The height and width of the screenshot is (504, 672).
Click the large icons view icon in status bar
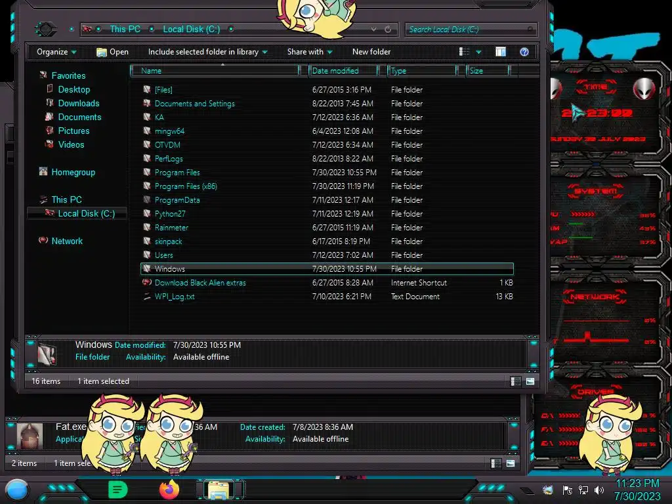[x=530, y=381]
